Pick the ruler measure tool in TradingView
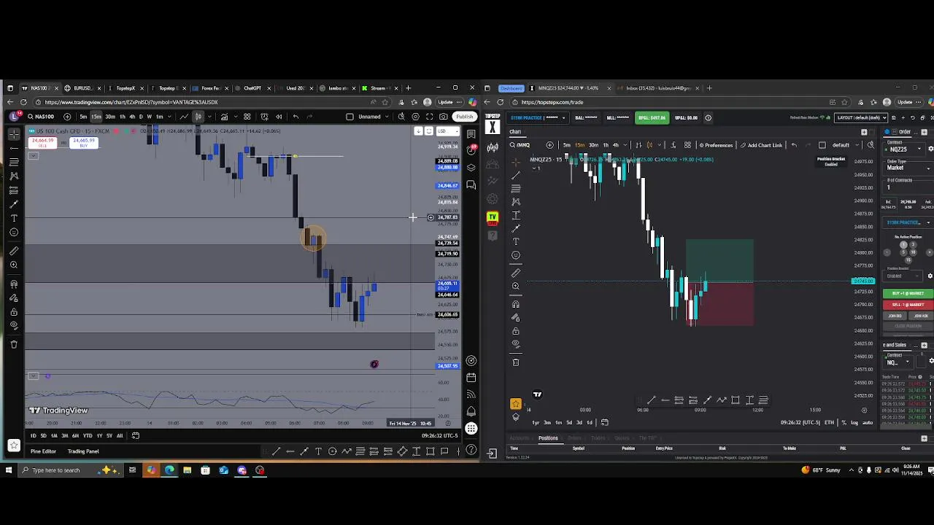Viewport: 934px width, 525px height. [14, 251]
